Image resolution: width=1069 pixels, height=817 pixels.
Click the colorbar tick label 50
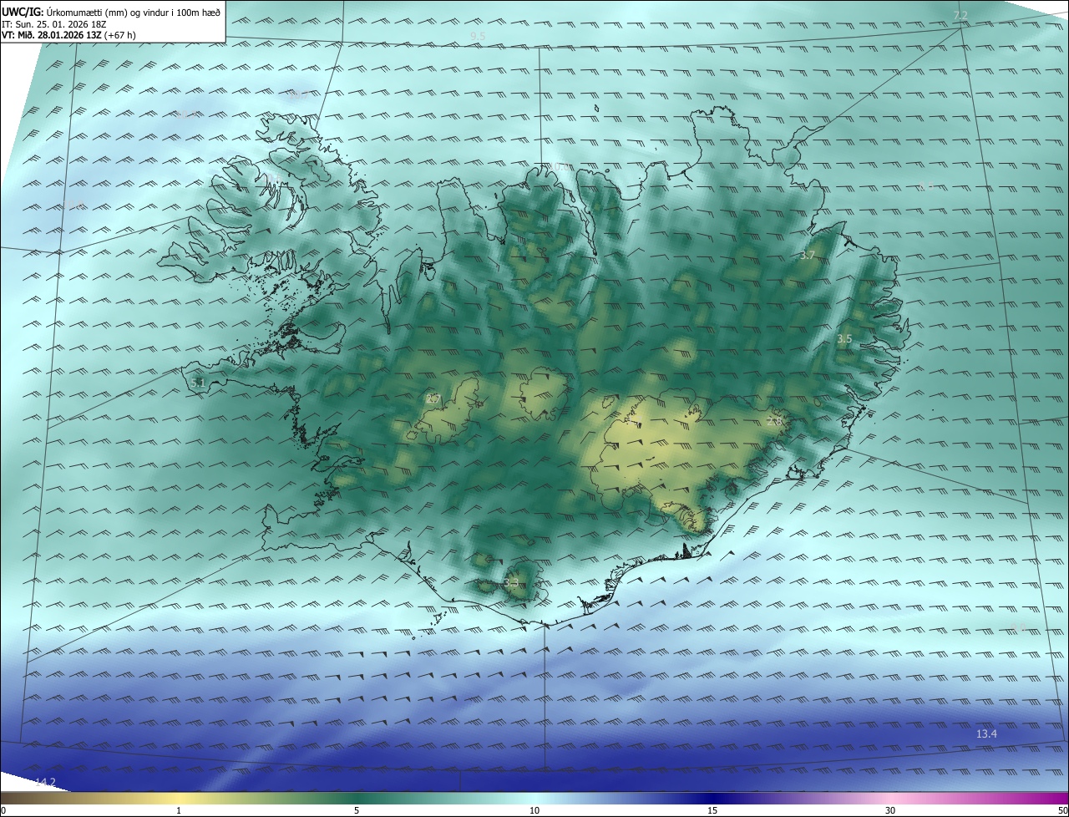(1062, 810)
